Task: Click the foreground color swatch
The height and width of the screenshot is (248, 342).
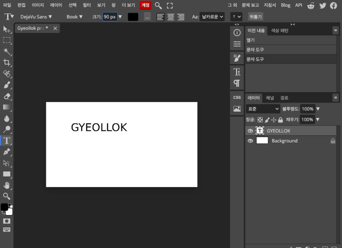Action: (x=4, y=207)
